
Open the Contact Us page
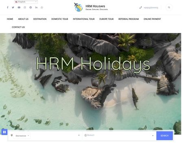[x=18, y=27]
